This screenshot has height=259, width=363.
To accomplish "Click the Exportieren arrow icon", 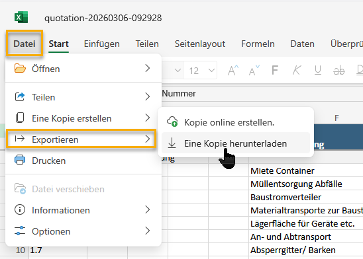I will point(20,139).
